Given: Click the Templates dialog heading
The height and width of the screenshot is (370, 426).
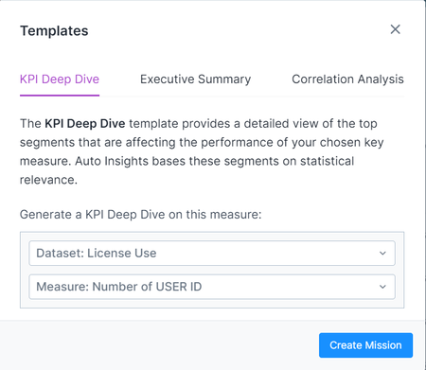Looking at the screenshot, I should (x=54, y=31).
